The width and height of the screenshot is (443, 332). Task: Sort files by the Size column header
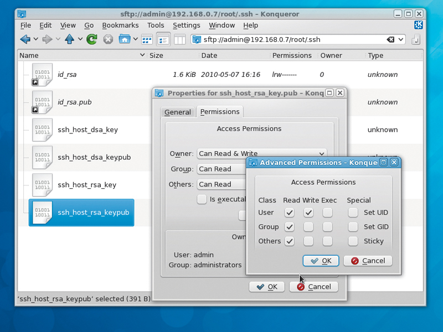click(x=156, y=55)
